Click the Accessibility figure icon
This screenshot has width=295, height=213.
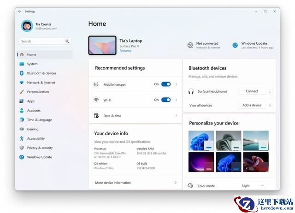(x=22, y=138)
